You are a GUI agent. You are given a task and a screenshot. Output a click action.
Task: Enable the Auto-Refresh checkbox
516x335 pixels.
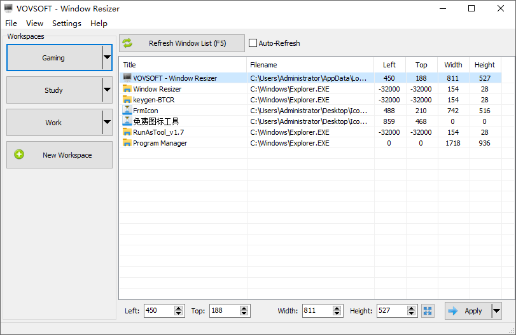pos(253,43)
